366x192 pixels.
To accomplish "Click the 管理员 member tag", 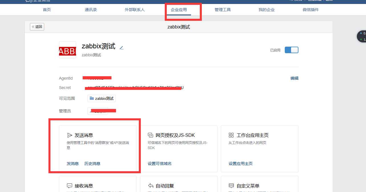I will coord(98,111).
